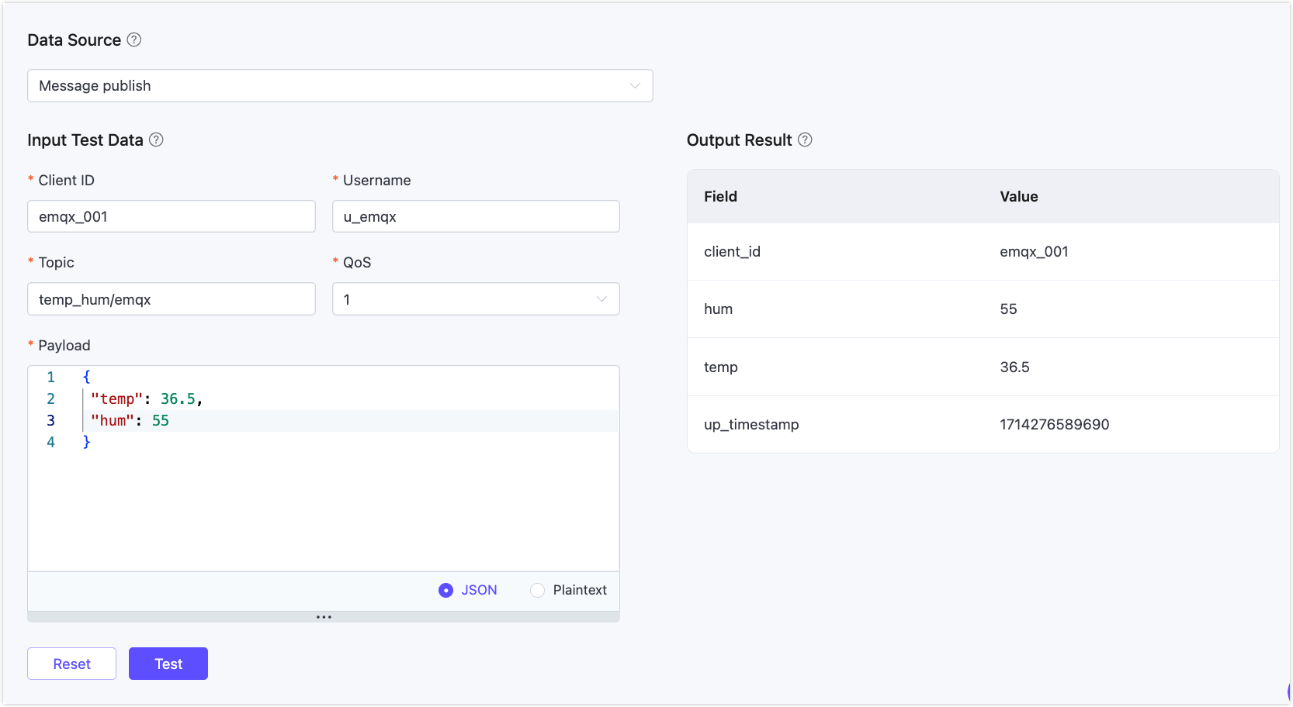
Task: Click the Data Source dropdown chevron arrow
Action: pos(635,86)
